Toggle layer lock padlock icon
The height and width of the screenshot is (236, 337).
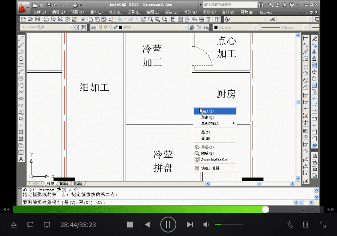pos(116,27)
